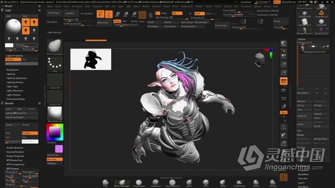Image resolution: width=335 pixels, height=188 pixels.
Task: Open the Alpha menu
Action: coord(50,6)
